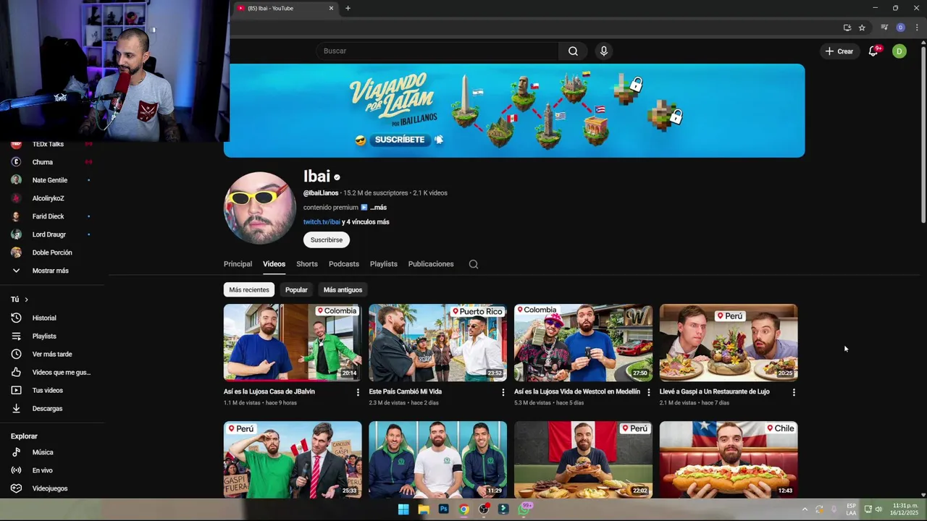Filter videos by Popular
The image size is (927, 521).
click(296, 290)
